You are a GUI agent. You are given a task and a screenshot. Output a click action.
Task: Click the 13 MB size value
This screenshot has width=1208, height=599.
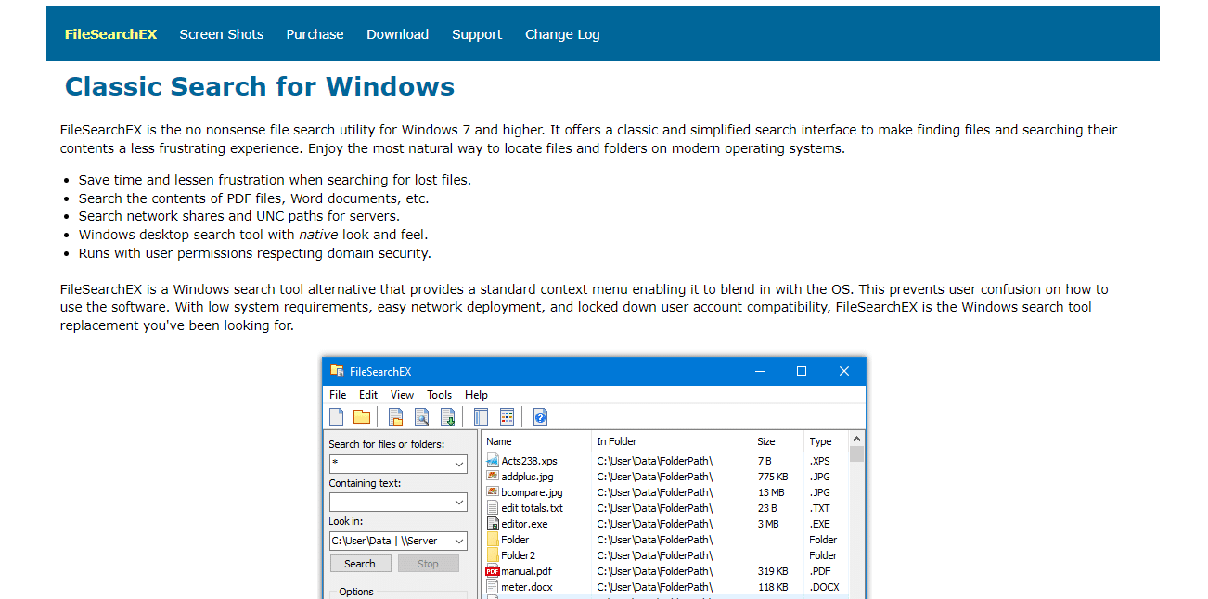click(x=770, y=492)
